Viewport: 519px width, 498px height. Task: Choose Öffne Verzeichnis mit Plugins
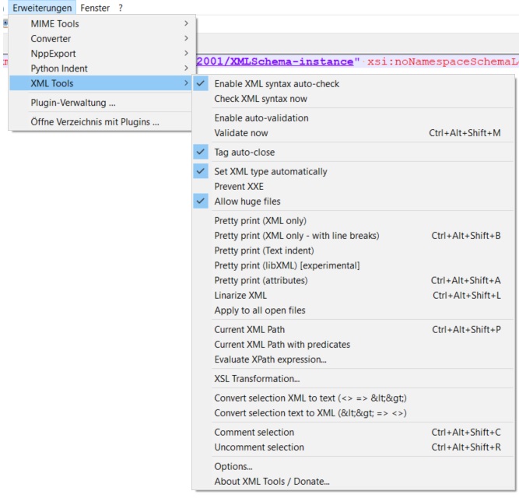point(100,122)
